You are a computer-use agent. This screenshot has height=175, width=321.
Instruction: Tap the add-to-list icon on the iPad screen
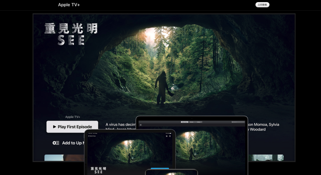[167, 136]
